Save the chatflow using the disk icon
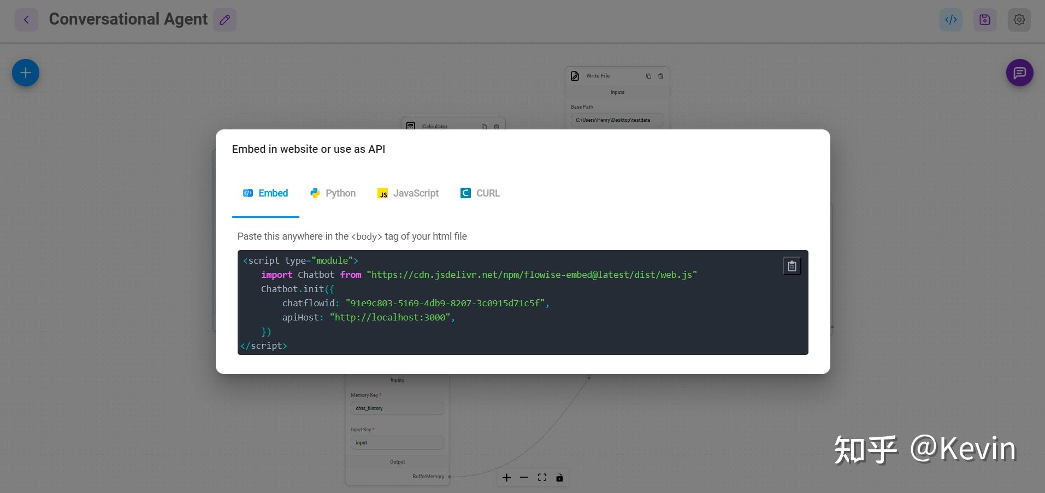 click(x=985, y=20)
